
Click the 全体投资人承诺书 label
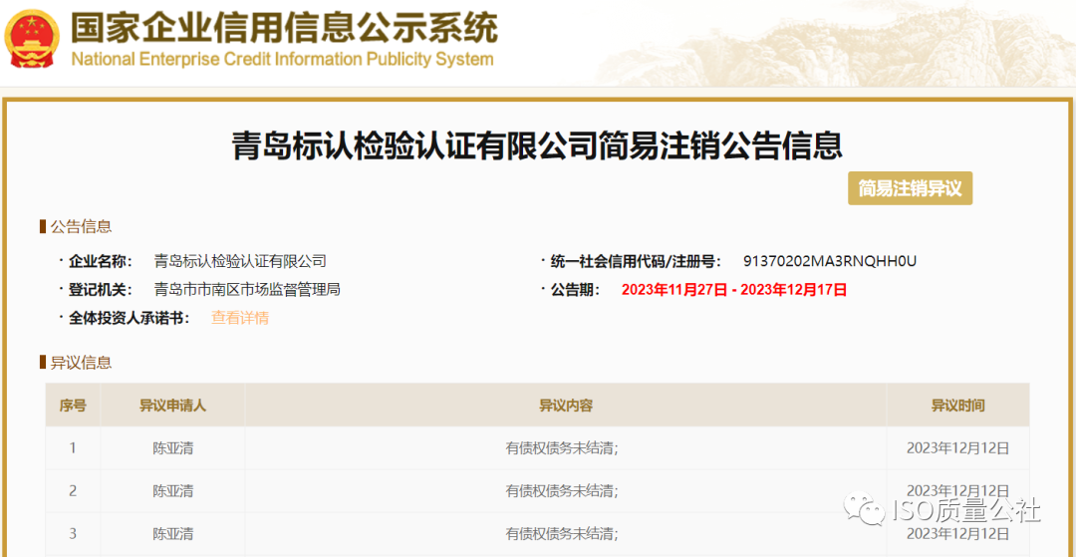pos(129,318)
